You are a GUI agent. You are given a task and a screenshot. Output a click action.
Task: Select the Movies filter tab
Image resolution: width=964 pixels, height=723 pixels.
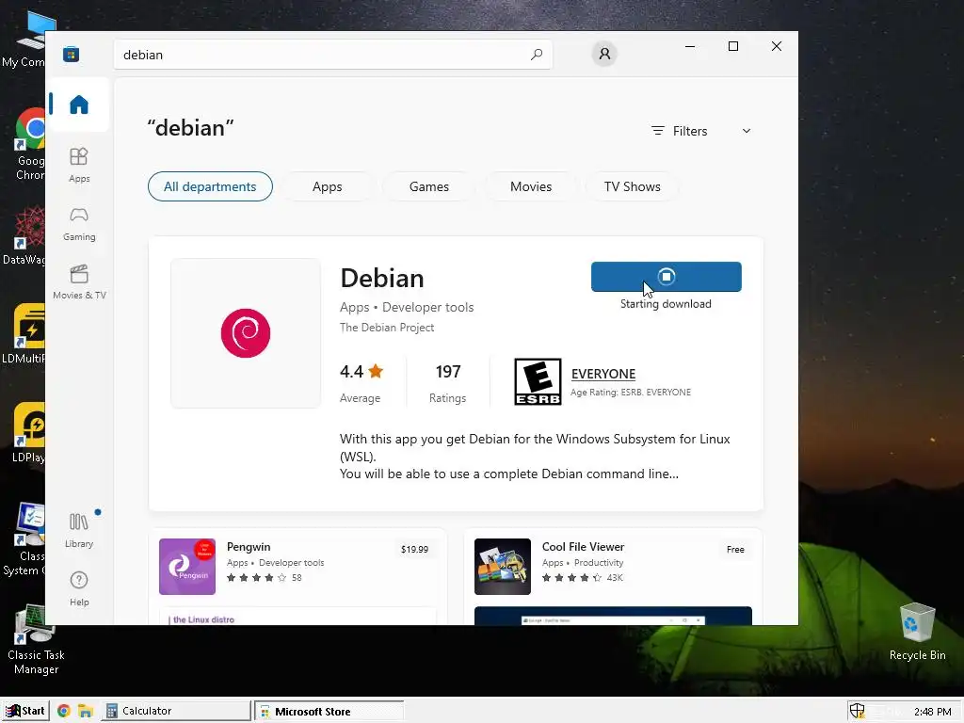coord(531,186)
